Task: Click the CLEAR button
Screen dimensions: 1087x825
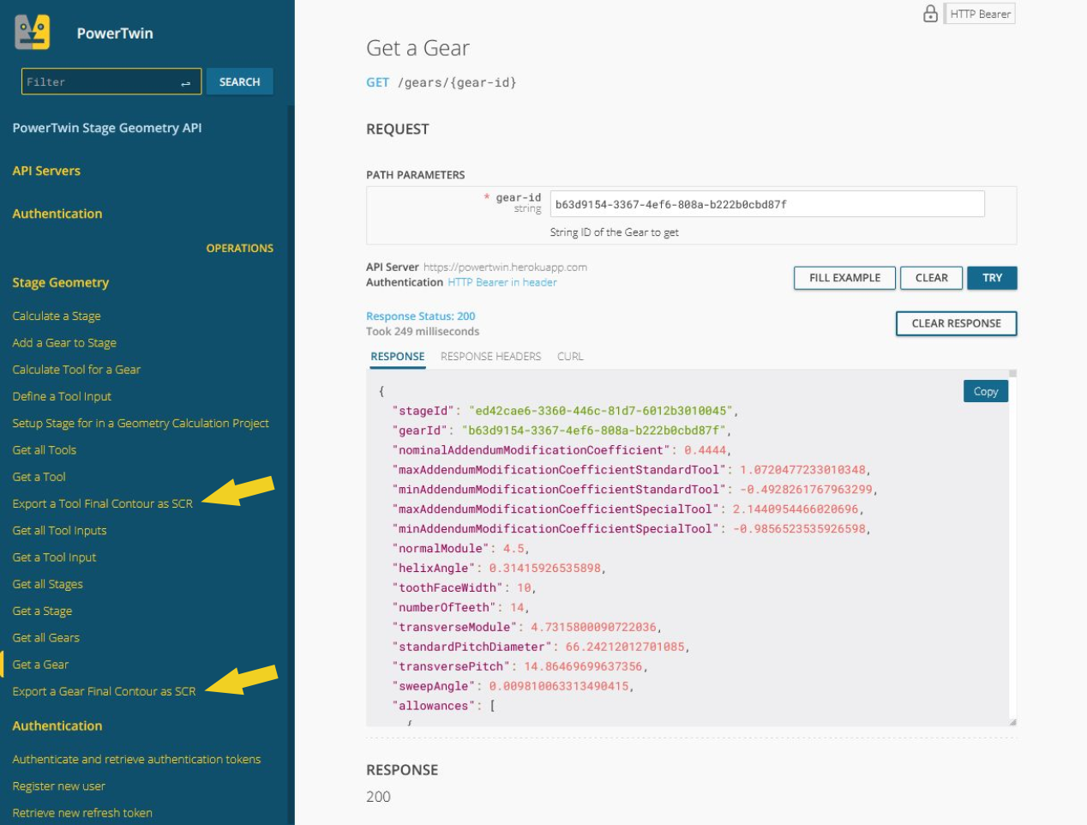Action: pos(931,278)
